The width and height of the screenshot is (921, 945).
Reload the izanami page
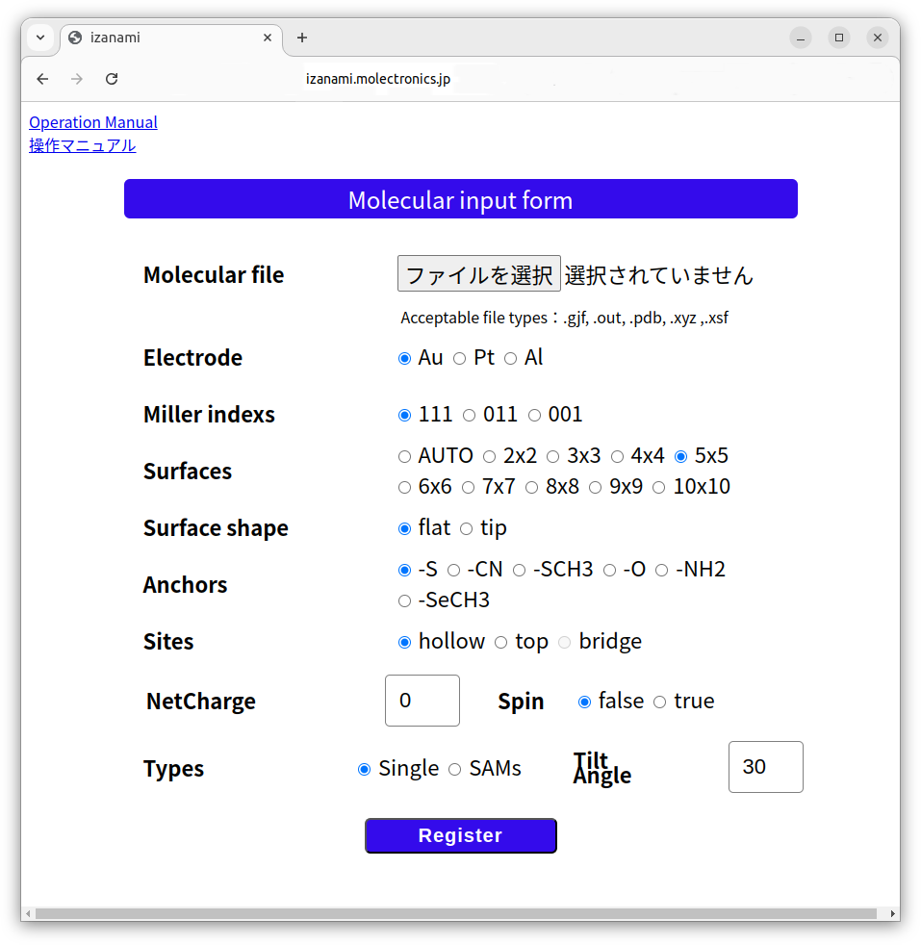112,79
